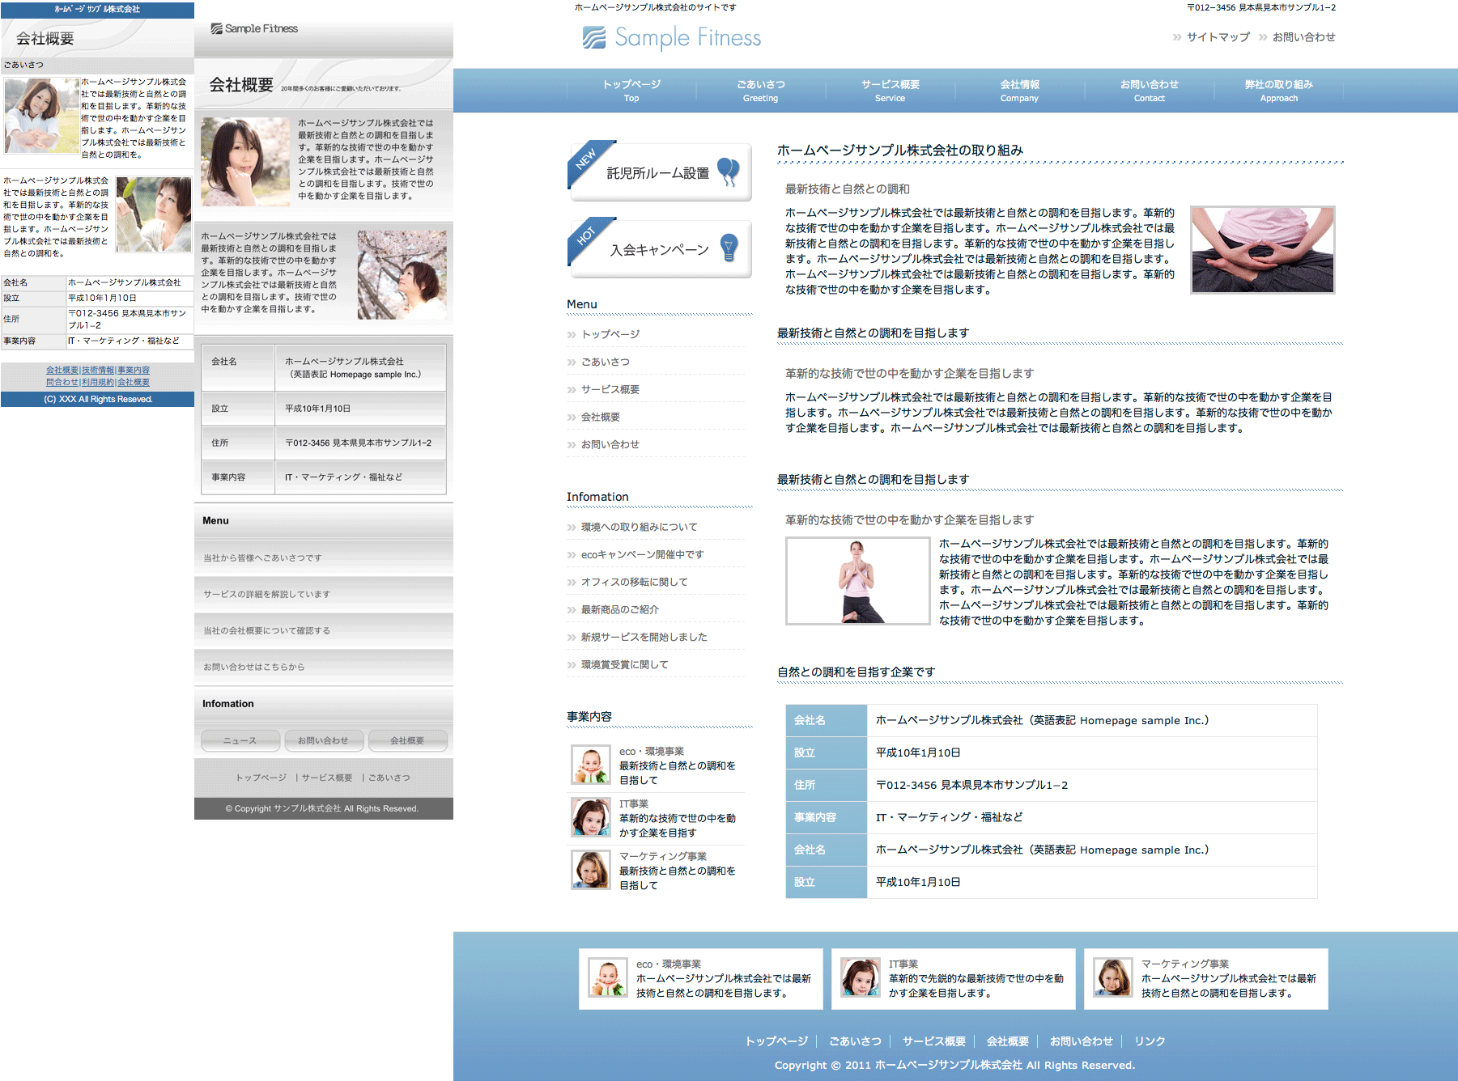Image resolution: width=1458 pixels, height=1081 pixels.
Task: Select お問い合わせはこちらから in the tablet Menu
Action: click(254, 667)
